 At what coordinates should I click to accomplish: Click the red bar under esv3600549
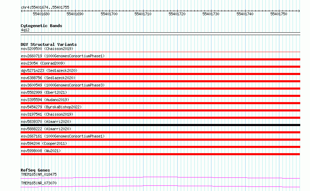tap(160, 89)
